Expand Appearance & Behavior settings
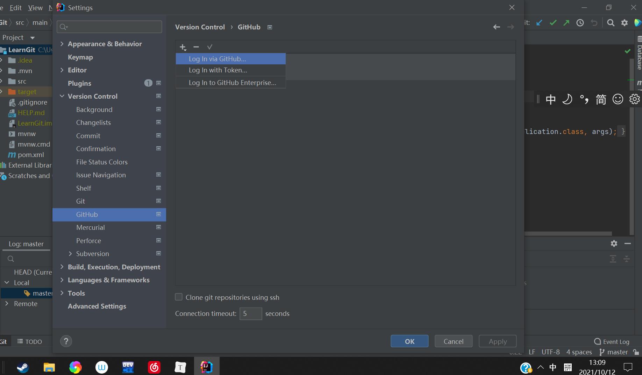642x375 pixels. click(x=62, y=44)
